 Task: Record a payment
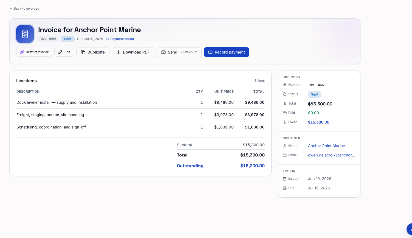pos(227,52)
